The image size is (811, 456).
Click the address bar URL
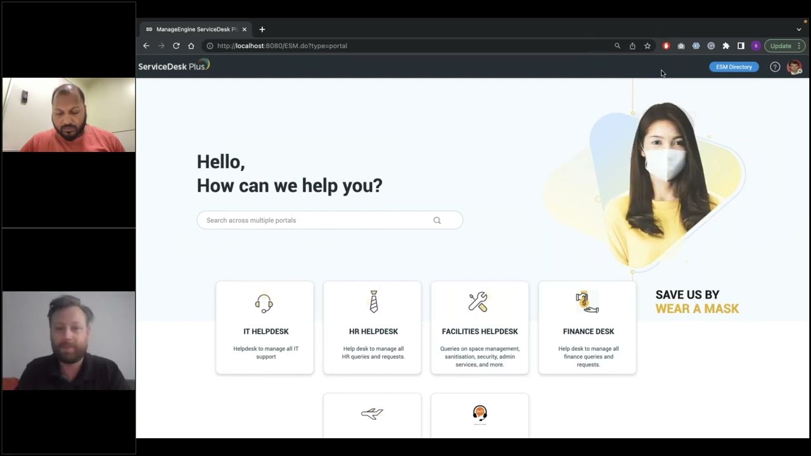point(282,46)
